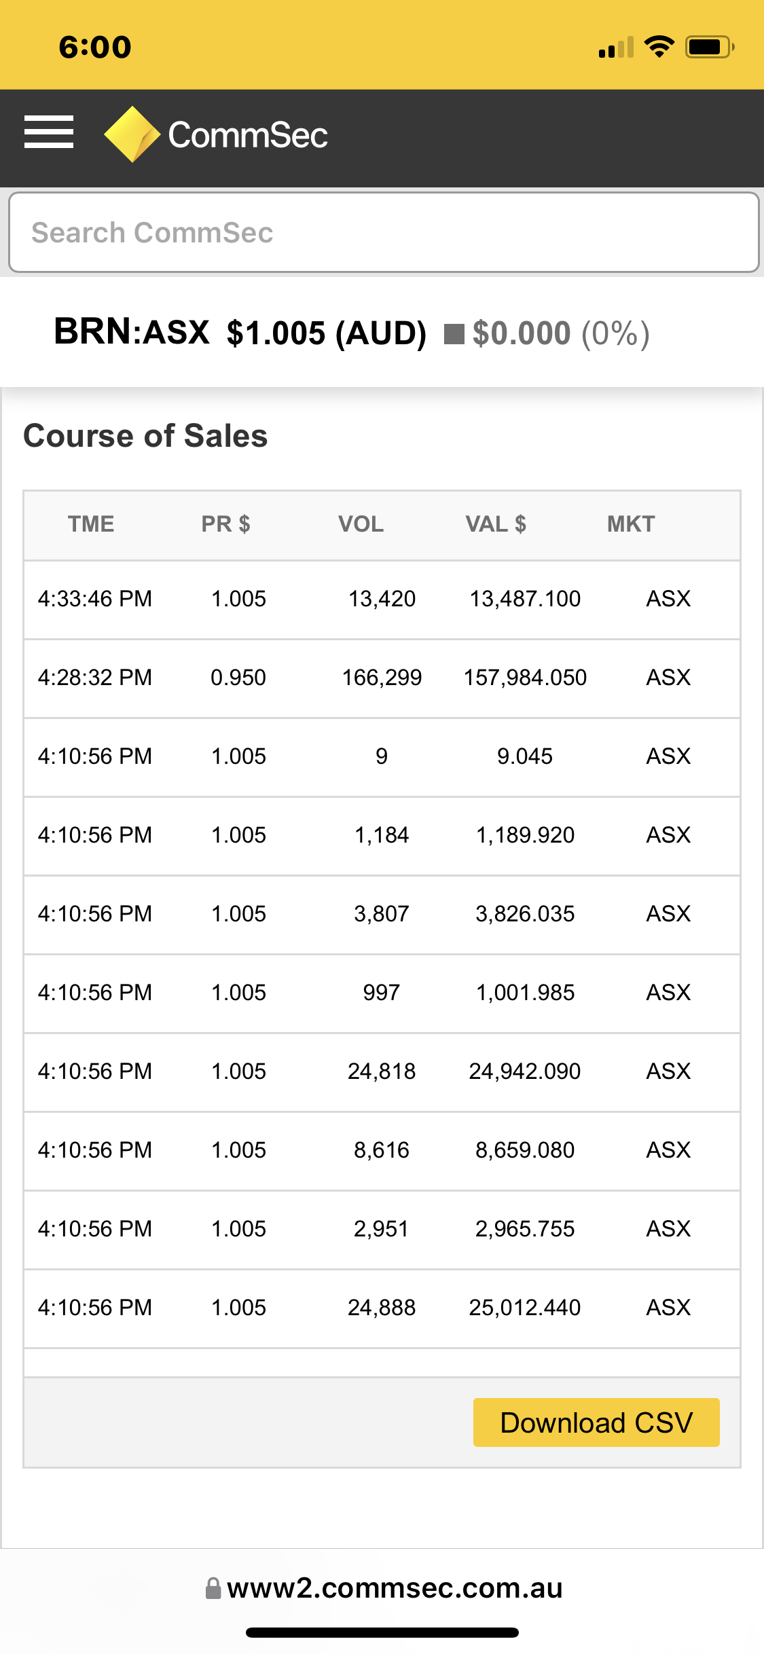The width and height of the screenshot is (764, 1654).
Task: Select the 4:33:46 PM trade row
Action: 382,600
